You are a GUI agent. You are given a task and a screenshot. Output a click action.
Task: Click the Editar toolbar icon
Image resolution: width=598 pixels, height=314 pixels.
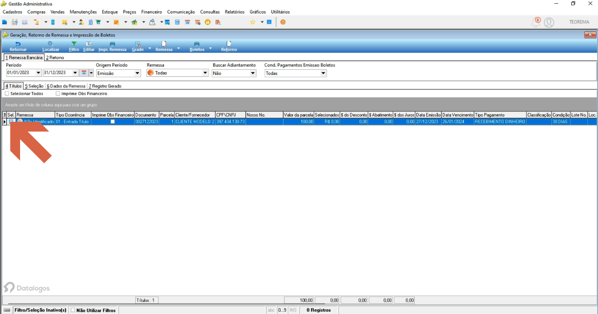click(x=89, y=46)
